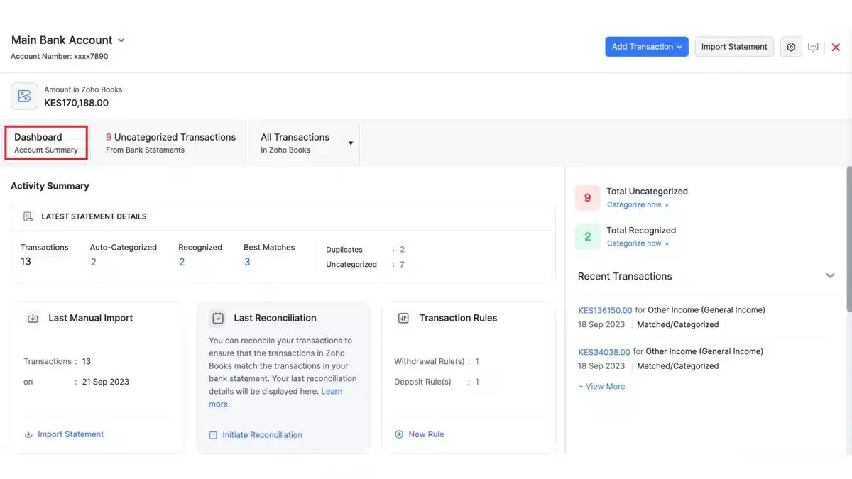
Task: Click the 21 Sep 2023 import date
Action: 106,382
